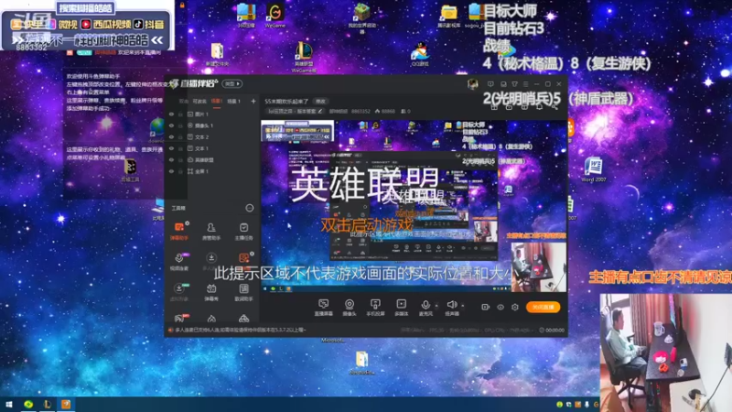Open the green browser icon on the taskbar

coord(28,405)
